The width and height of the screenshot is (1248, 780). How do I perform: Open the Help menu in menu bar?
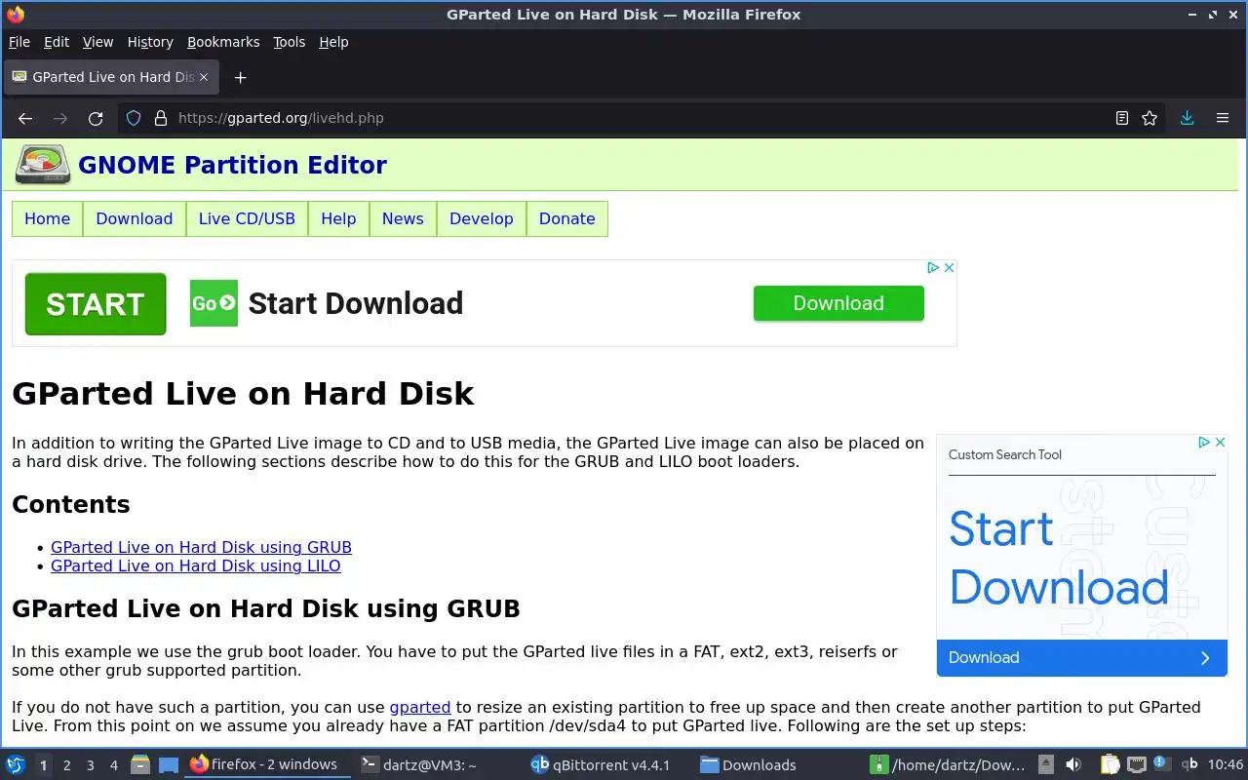[333, 42]
